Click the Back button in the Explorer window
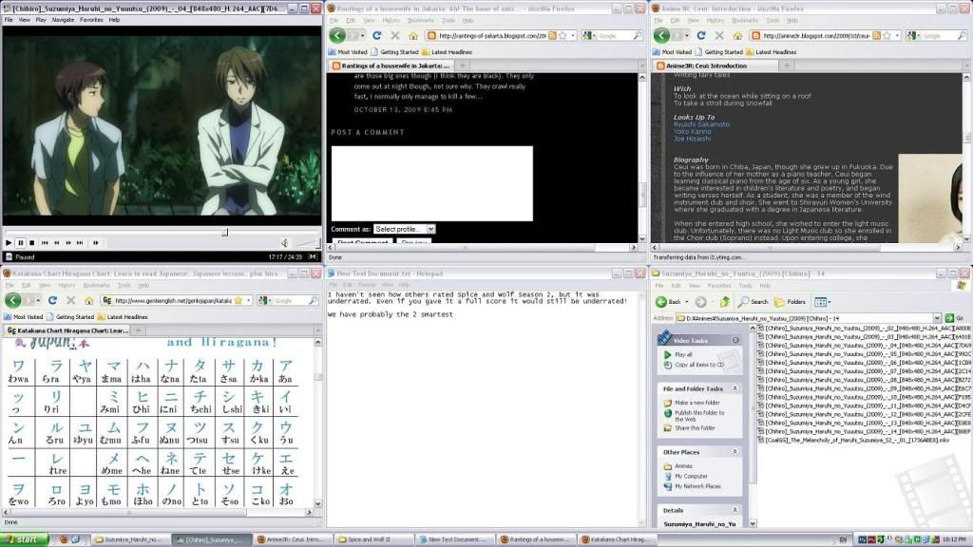 [668, 302]
